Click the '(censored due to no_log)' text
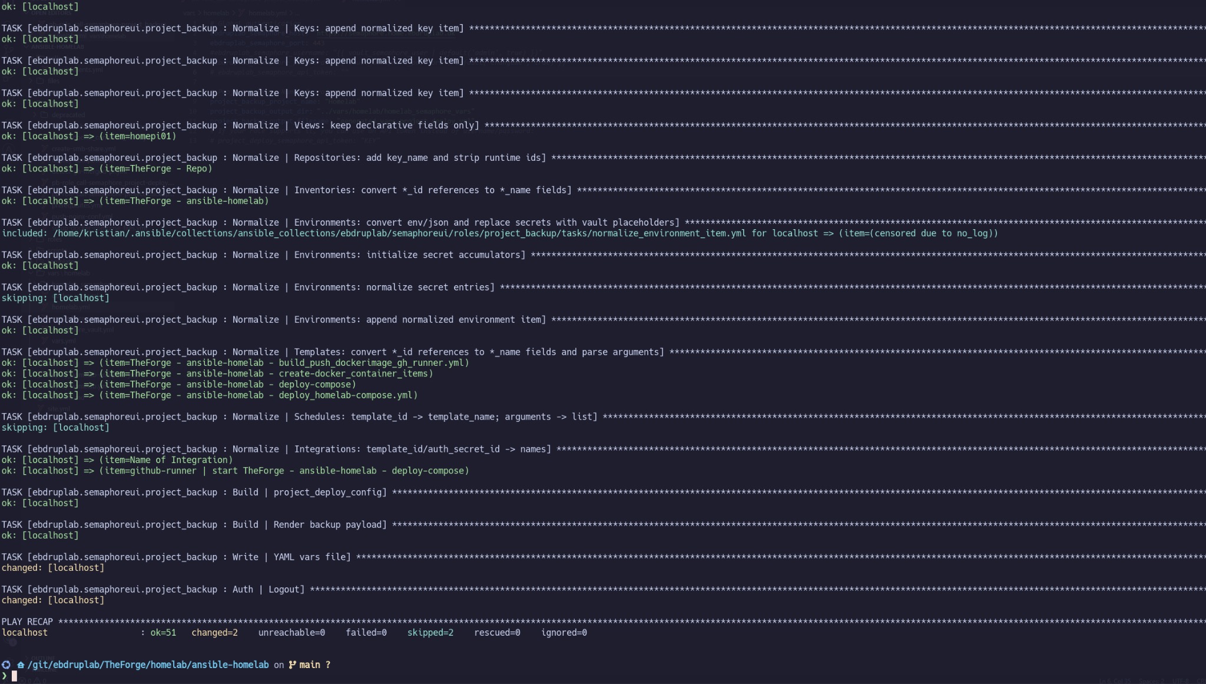 point(933,233)
